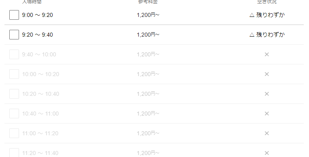Tick the disabled 10:00 ～ 10:20 checkbox

click(x=14, y=74)
